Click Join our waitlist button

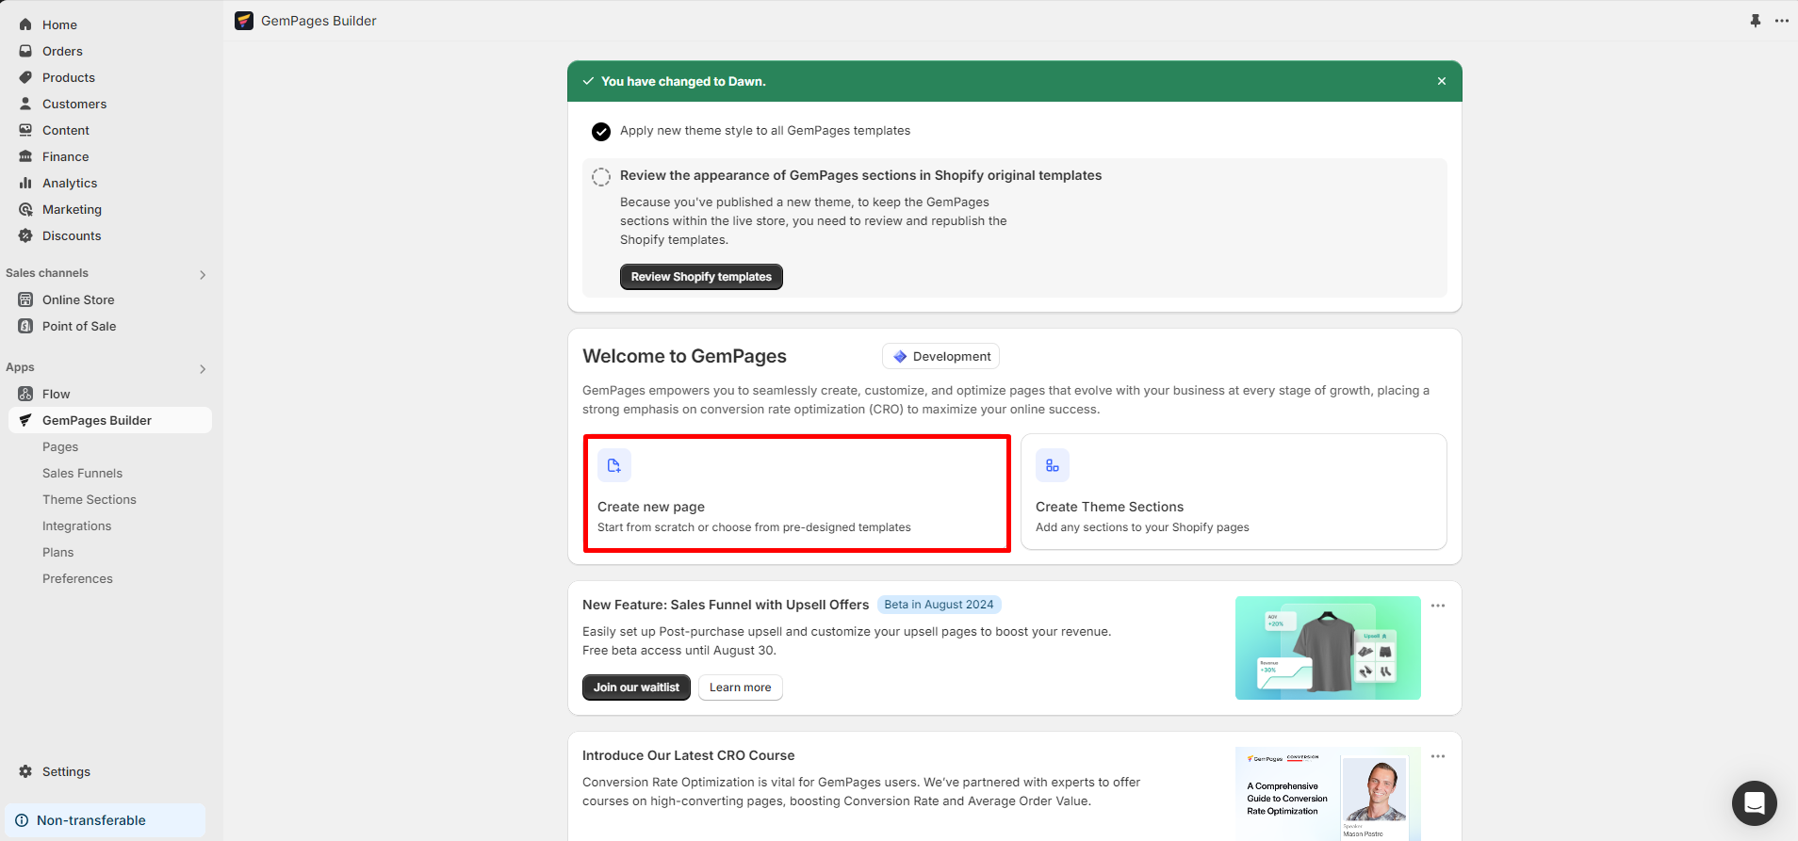[636, 687]
